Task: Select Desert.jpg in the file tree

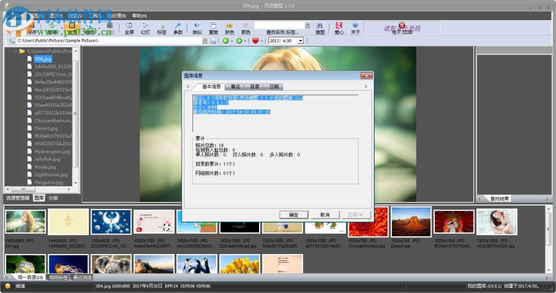Action: point(46,128)
